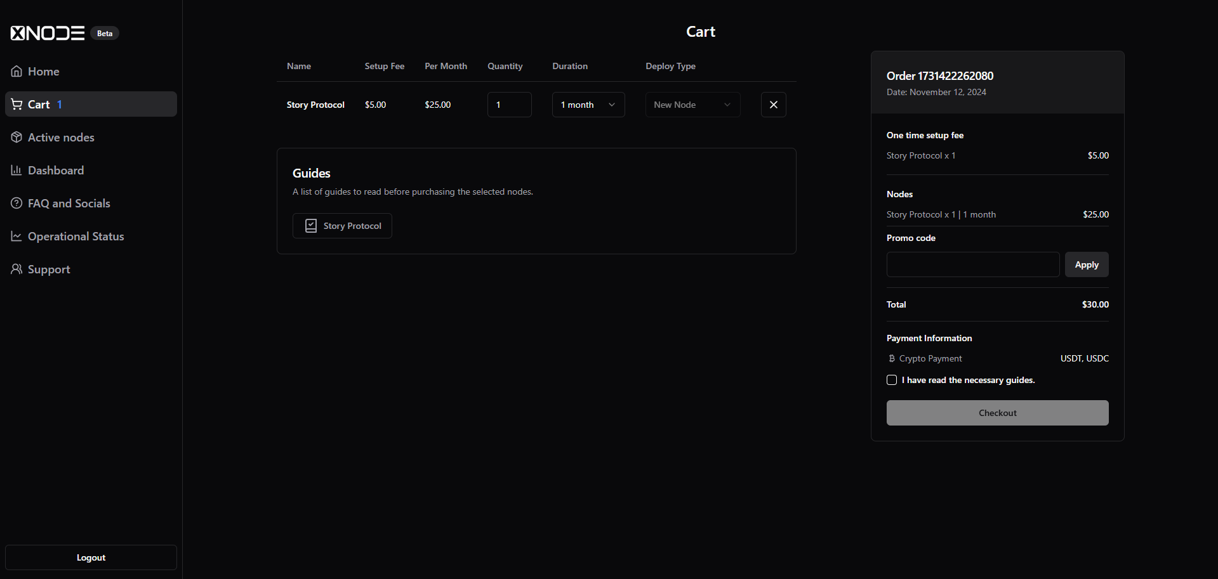The image size is (1218, 579).
Task: Click the FAQ question mark icon
Action: (x=17, y=204)
